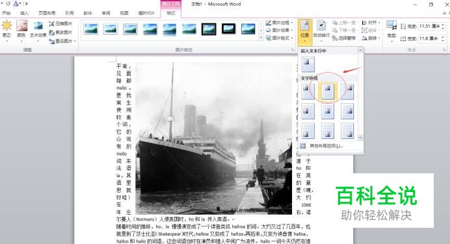Image resolution: width=450 pixels, height=244 pixels.
Task: Choose bottom-right text wrapping position
Action: (347, 131)
